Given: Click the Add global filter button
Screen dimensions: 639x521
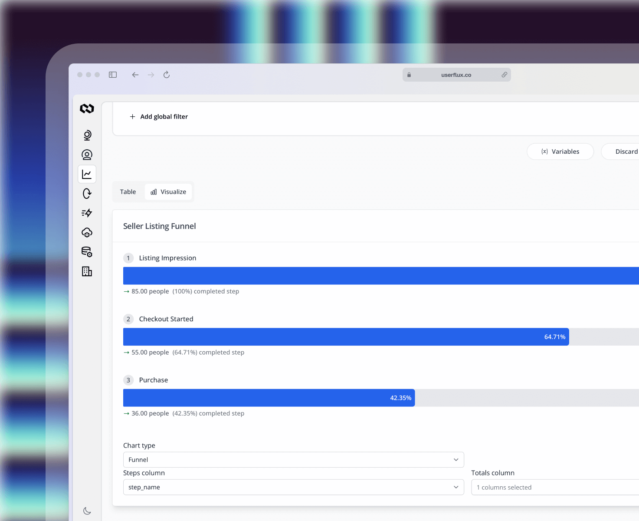Looking at the screenshot, I should click(159, 116).
